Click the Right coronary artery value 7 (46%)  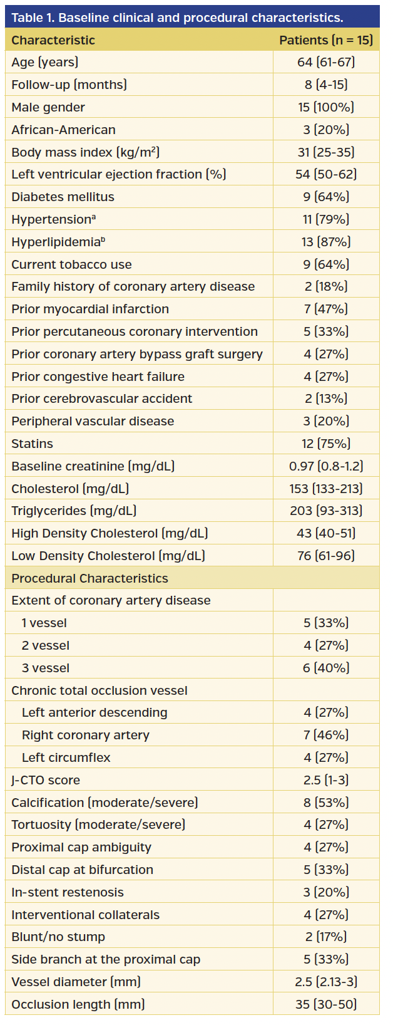(326, 735)
